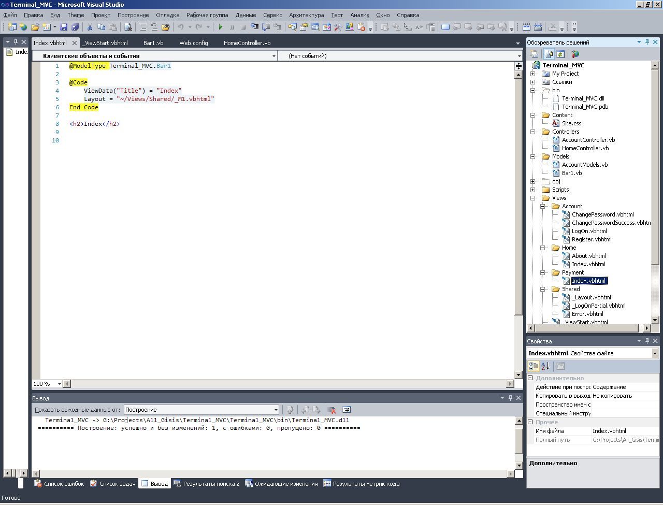Open the Построение menu
Viewport: 663px width, 505px height.
point(133,15)
